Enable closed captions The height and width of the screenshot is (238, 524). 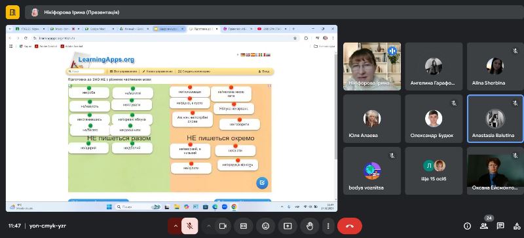click(243, 226)
